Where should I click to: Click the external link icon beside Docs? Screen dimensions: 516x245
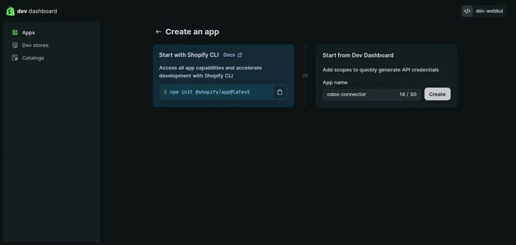pos(240,55)
